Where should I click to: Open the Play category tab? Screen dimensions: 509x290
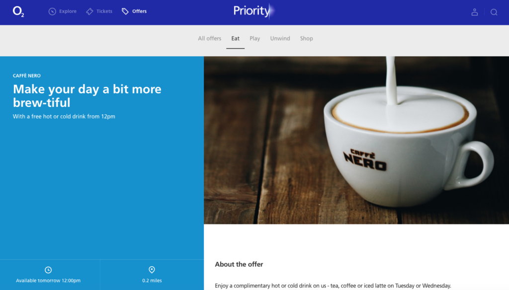coord(255,38)
